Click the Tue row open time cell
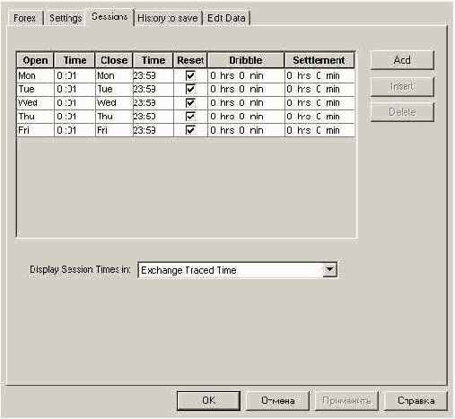455x419 pixels. click(74, 89)
